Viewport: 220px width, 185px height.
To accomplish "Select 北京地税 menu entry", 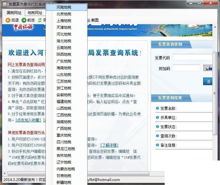I will click(x=66, y=14).
